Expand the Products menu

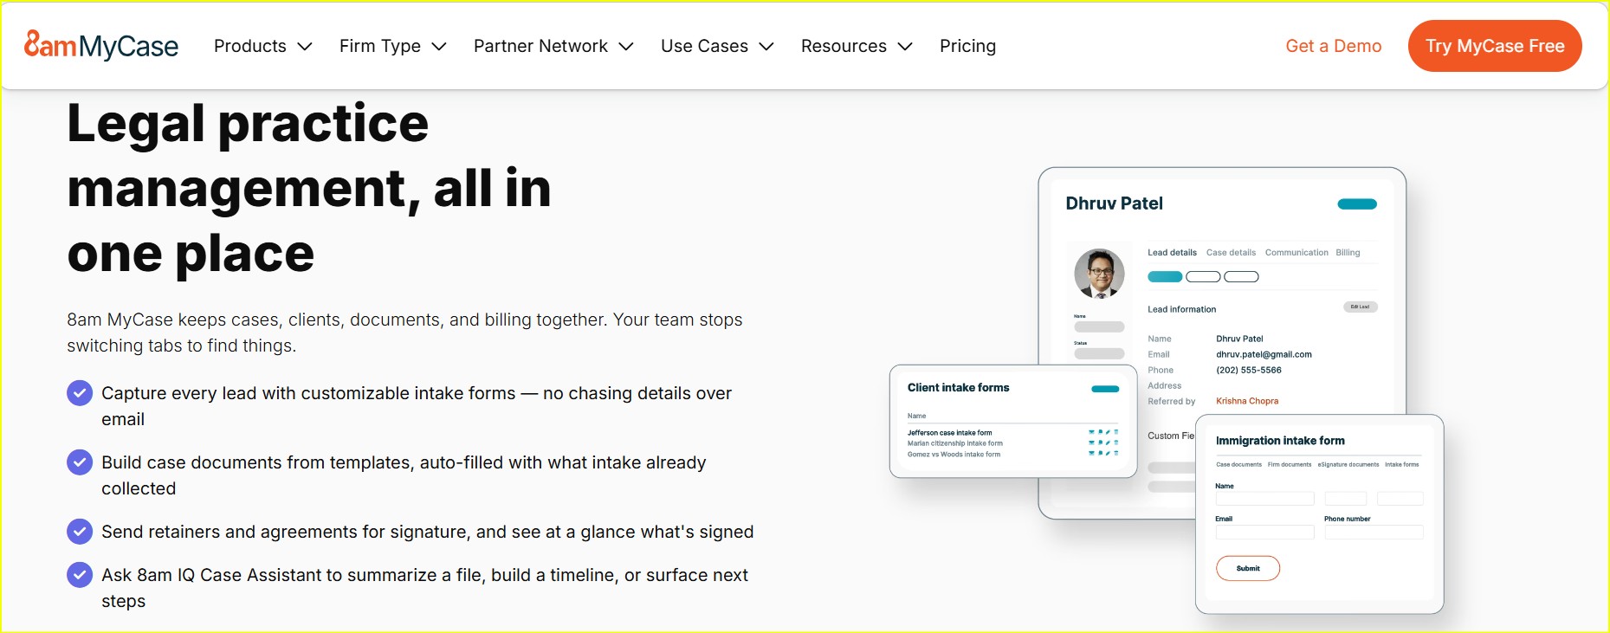(262, 46)
